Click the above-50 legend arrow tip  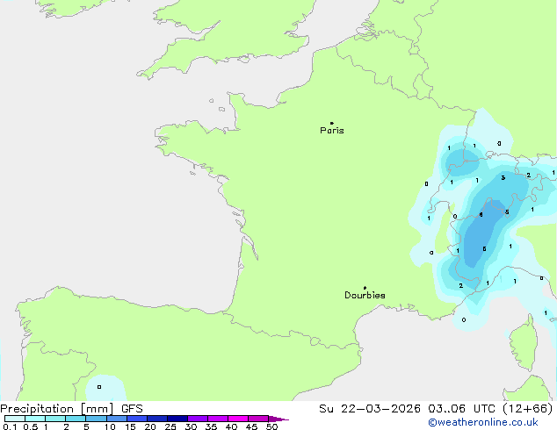pos(278,419)
